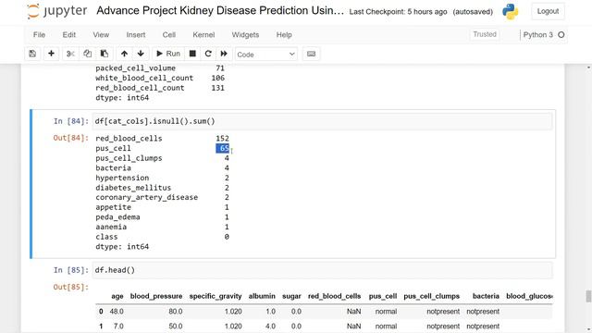Click the Trusted notebook button
Image resolution: width=592 pixels, height=333 pixels.
click(485, 34)
